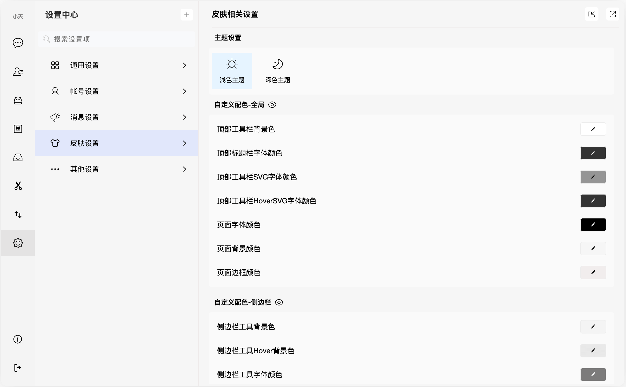Click the sun icon for light theme

pos(232,64)
